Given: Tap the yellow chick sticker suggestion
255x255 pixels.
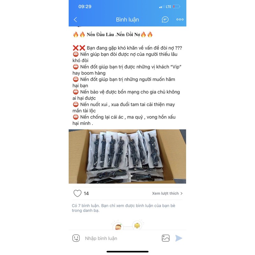Looking at the screenshot, I should pos(137,225).
